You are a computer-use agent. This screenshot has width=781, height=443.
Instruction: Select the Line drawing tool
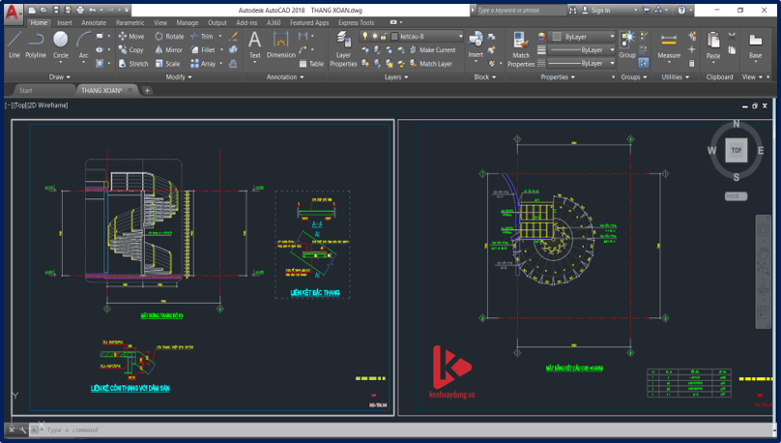(14, 44)
